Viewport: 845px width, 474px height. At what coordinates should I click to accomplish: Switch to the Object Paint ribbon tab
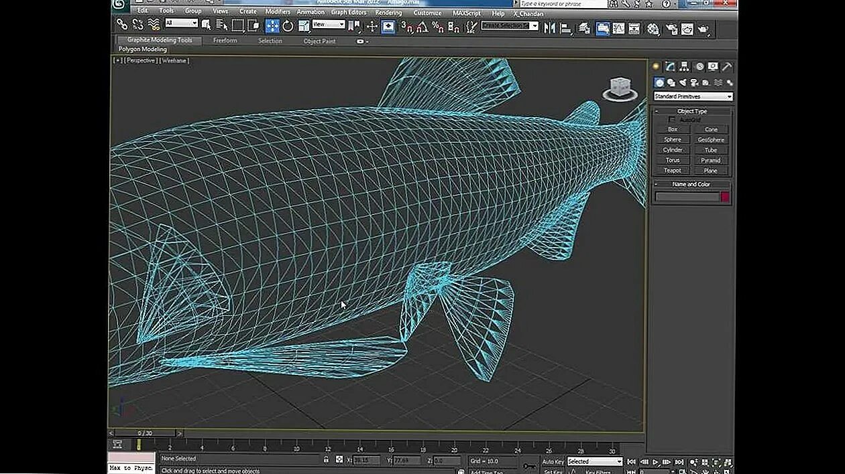tap(319, 41)
